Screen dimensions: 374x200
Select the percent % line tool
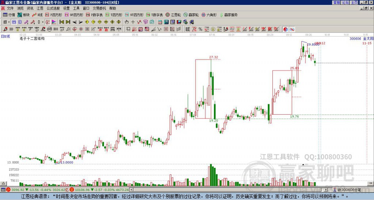(x=201, y=29)
